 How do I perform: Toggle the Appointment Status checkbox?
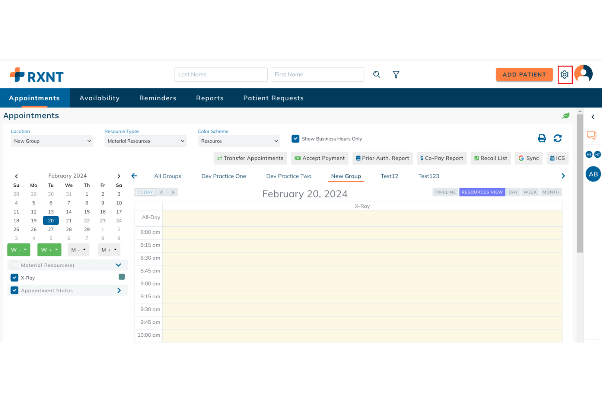pyautogui.click(x=15, y=290)
